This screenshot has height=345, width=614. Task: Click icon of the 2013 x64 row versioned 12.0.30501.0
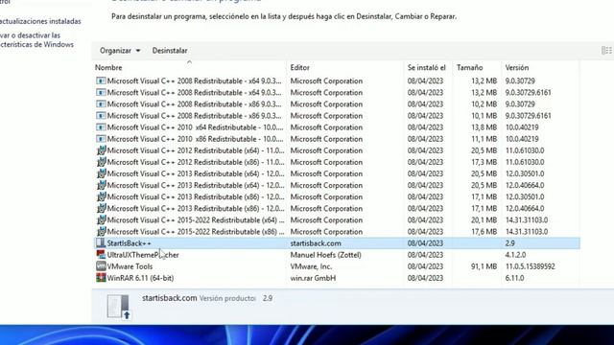[101, 173]
